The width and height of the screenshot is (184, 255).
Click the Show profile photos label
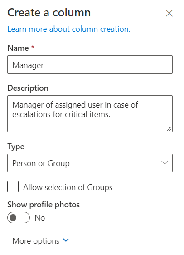(44, 205)
